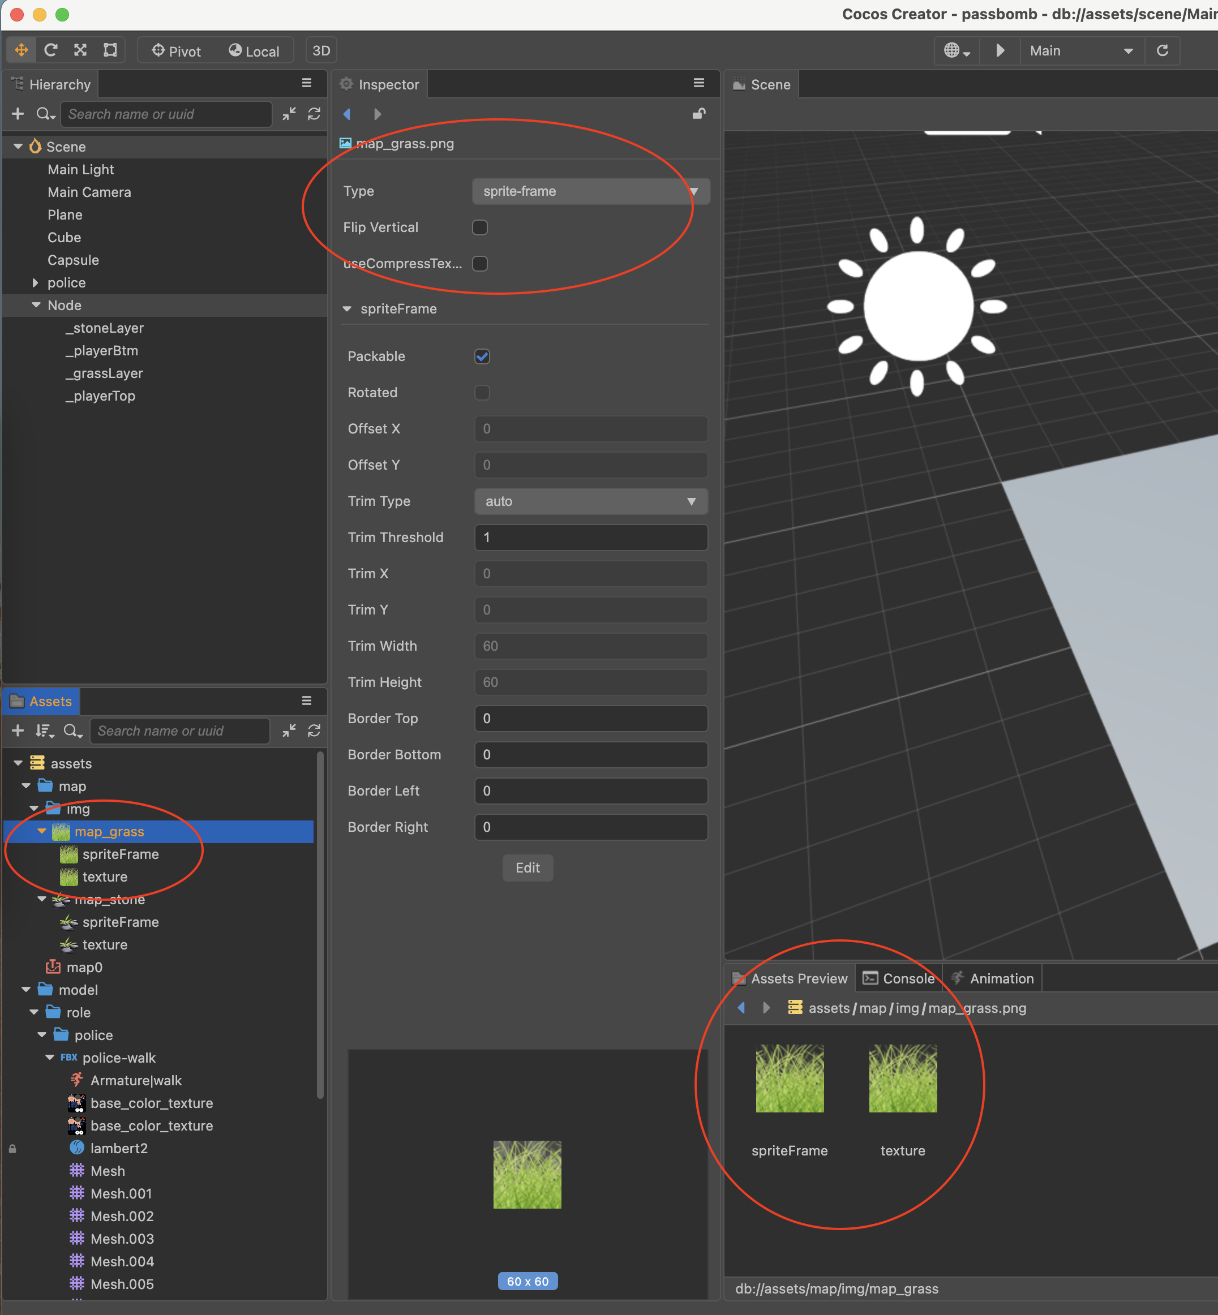This screenshot has width=1218, height=1315.
Task: Enable the Flip Vertical checkbox
Action: tap(480, 227)
